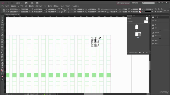Select the Type tool
This screenshot has height=95, width=170.
[x=2, y=30]
